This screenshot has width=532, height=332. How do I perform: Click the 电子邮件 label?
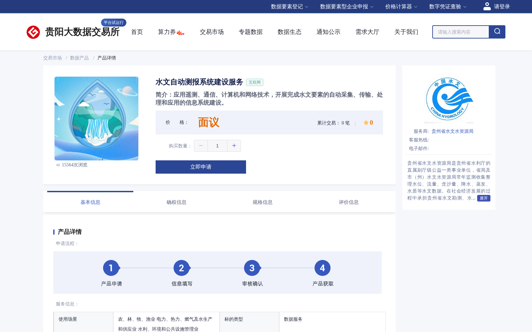pos(419,149)
